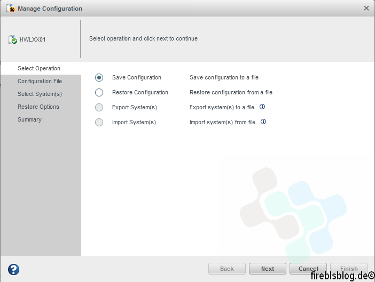Close the Manage Configuration dialog
The height and width of the screenshot is (282, 375).
pos(366,8)
